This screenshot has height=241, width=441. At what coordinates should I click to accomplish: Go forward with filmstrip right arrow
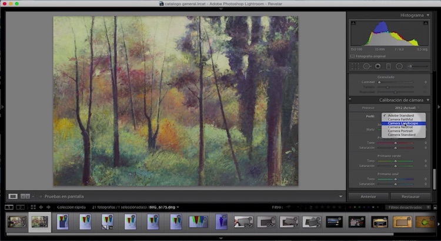click(x=48, y=208)
